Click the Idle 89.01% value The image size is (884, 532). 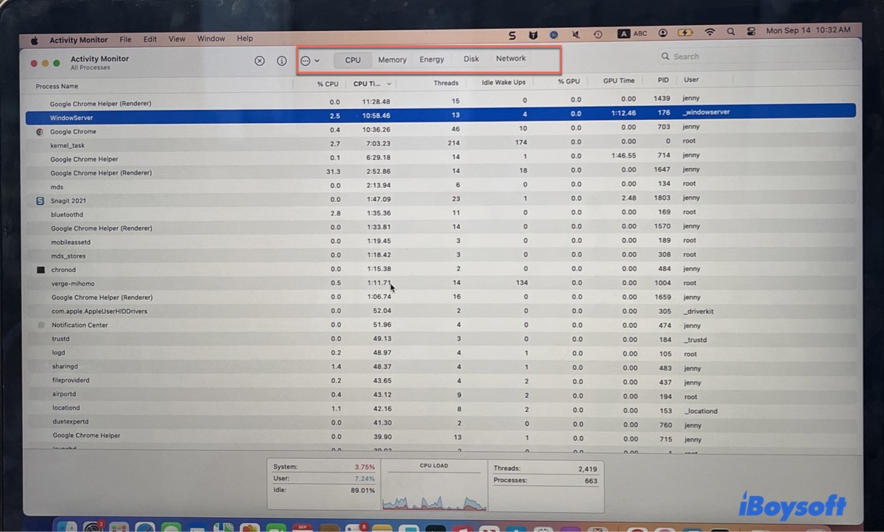pos(362,490)
